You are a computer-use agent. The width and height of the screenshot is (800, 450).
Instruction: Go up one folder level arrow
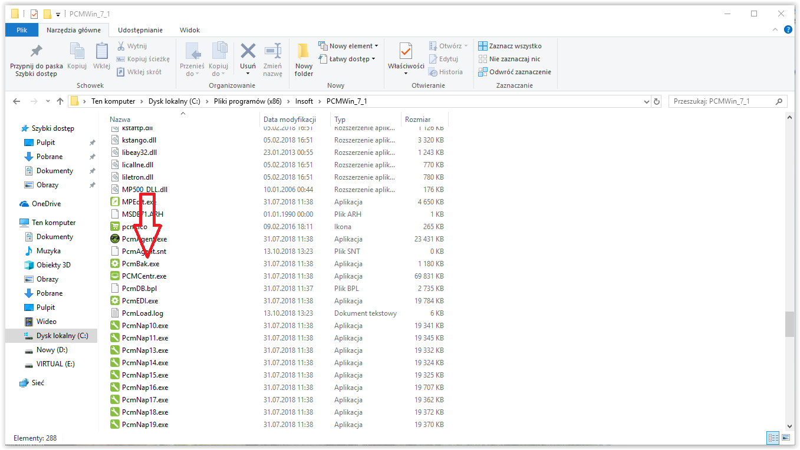pos(60,101)
